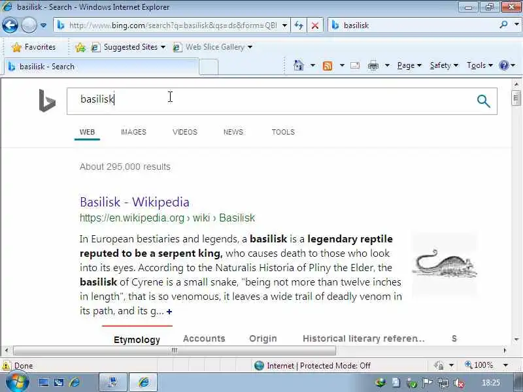
Task: Click the RSS feeds icon
Action: pyautogui.click(x=328, y=66)
